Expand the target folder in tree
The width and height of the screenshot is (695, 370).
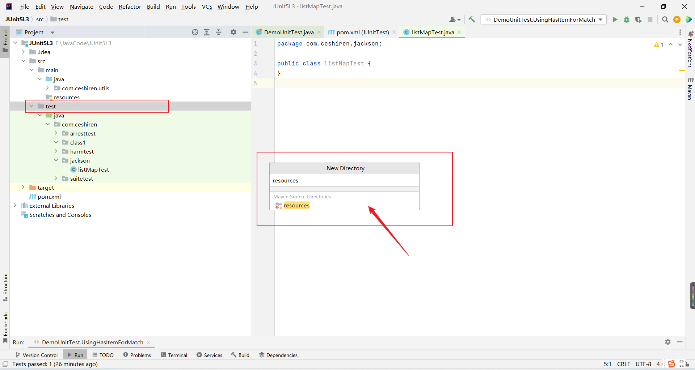click(23, 187)
